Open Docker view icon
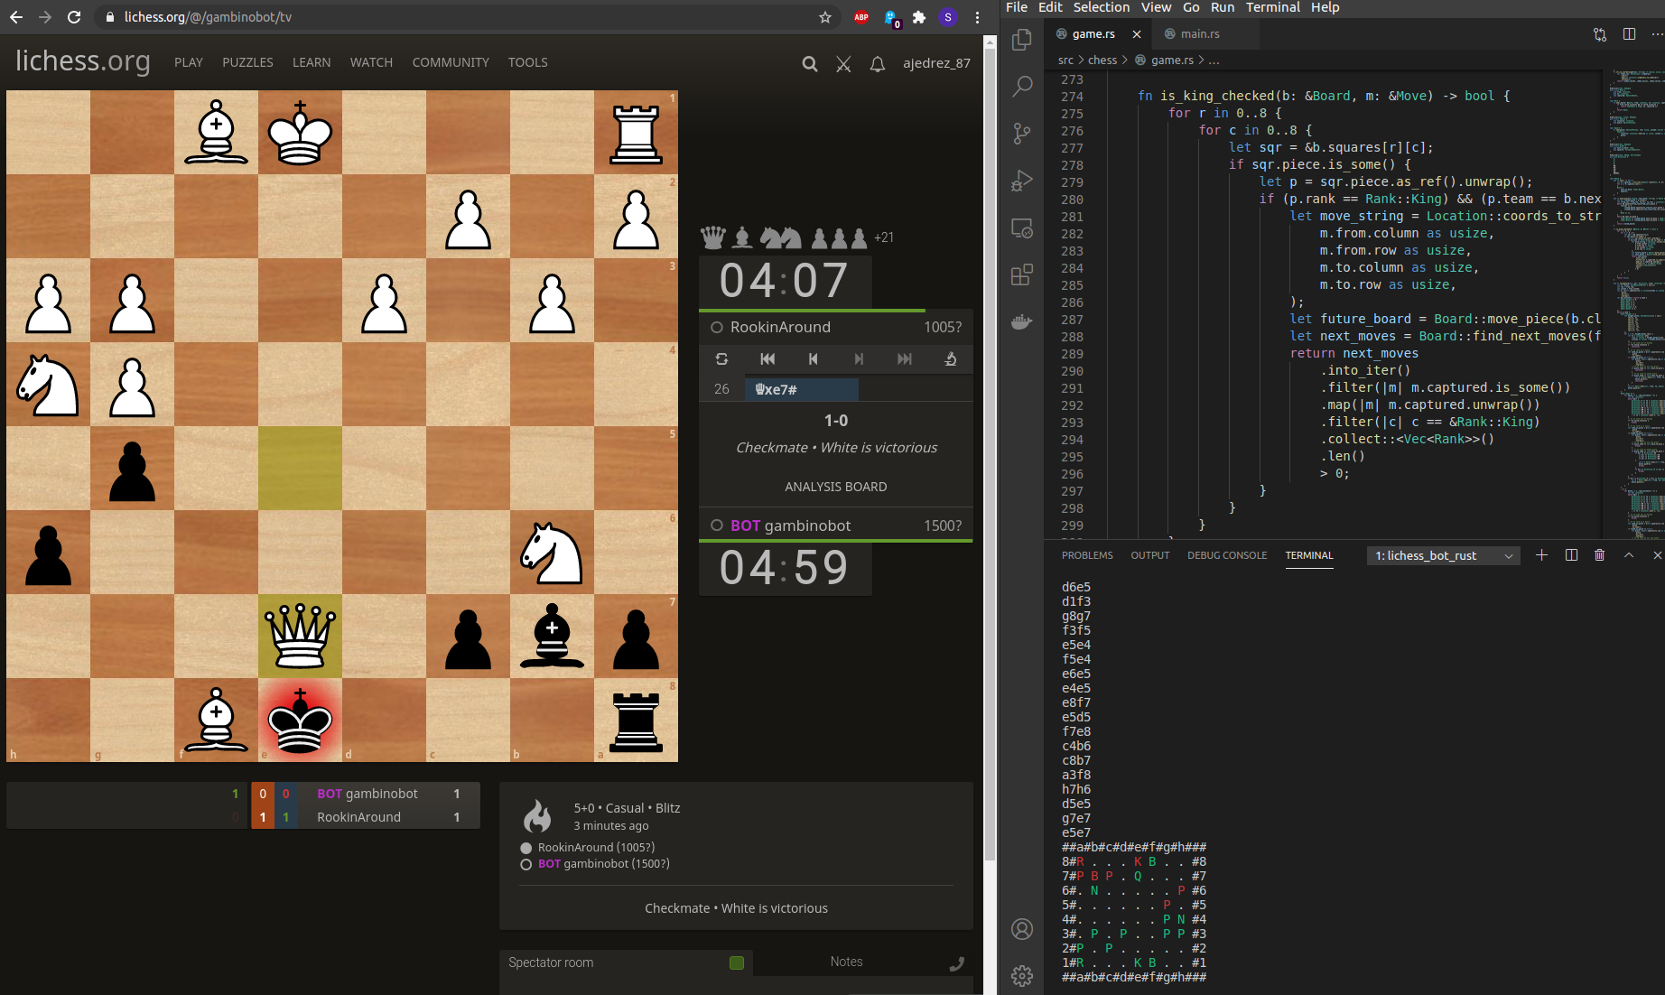 click(x=1021, y=321)
